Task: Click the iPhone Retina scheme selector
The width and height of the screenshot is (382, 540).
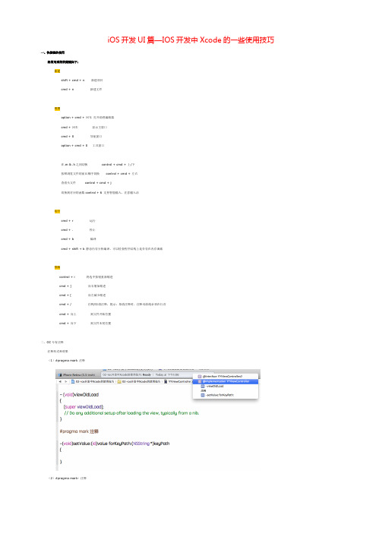Action: coord(77,374)
